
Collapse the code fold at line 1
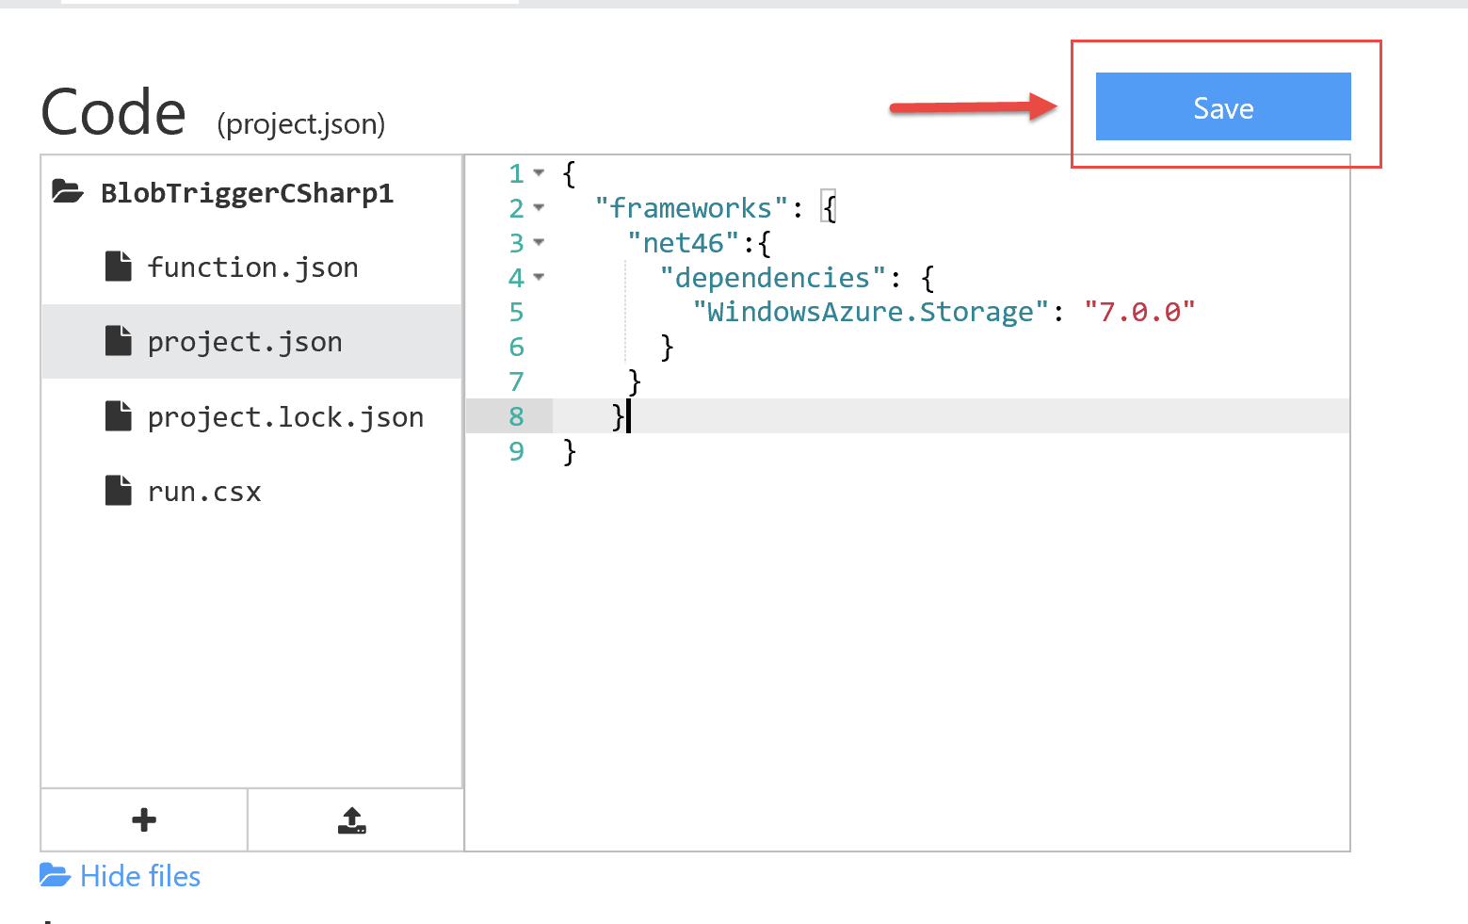tap(539, 173)
